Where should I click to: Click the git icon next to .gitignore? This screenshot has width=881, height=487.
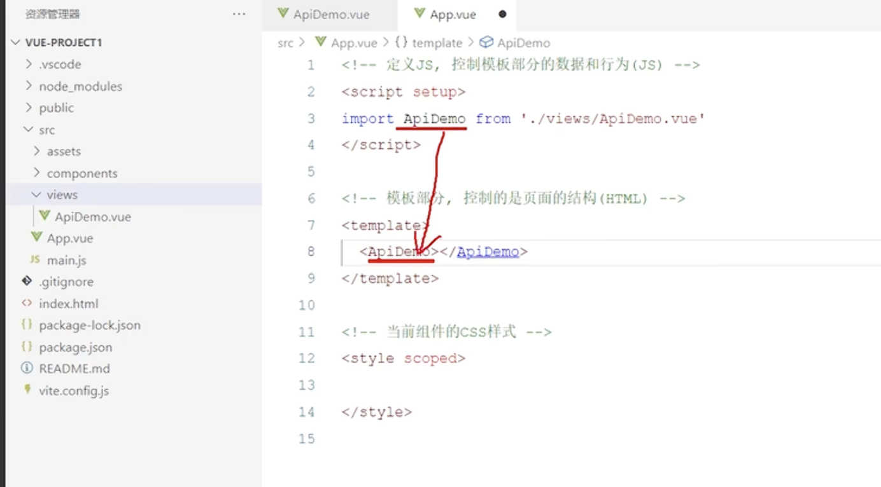coord(27,281)
